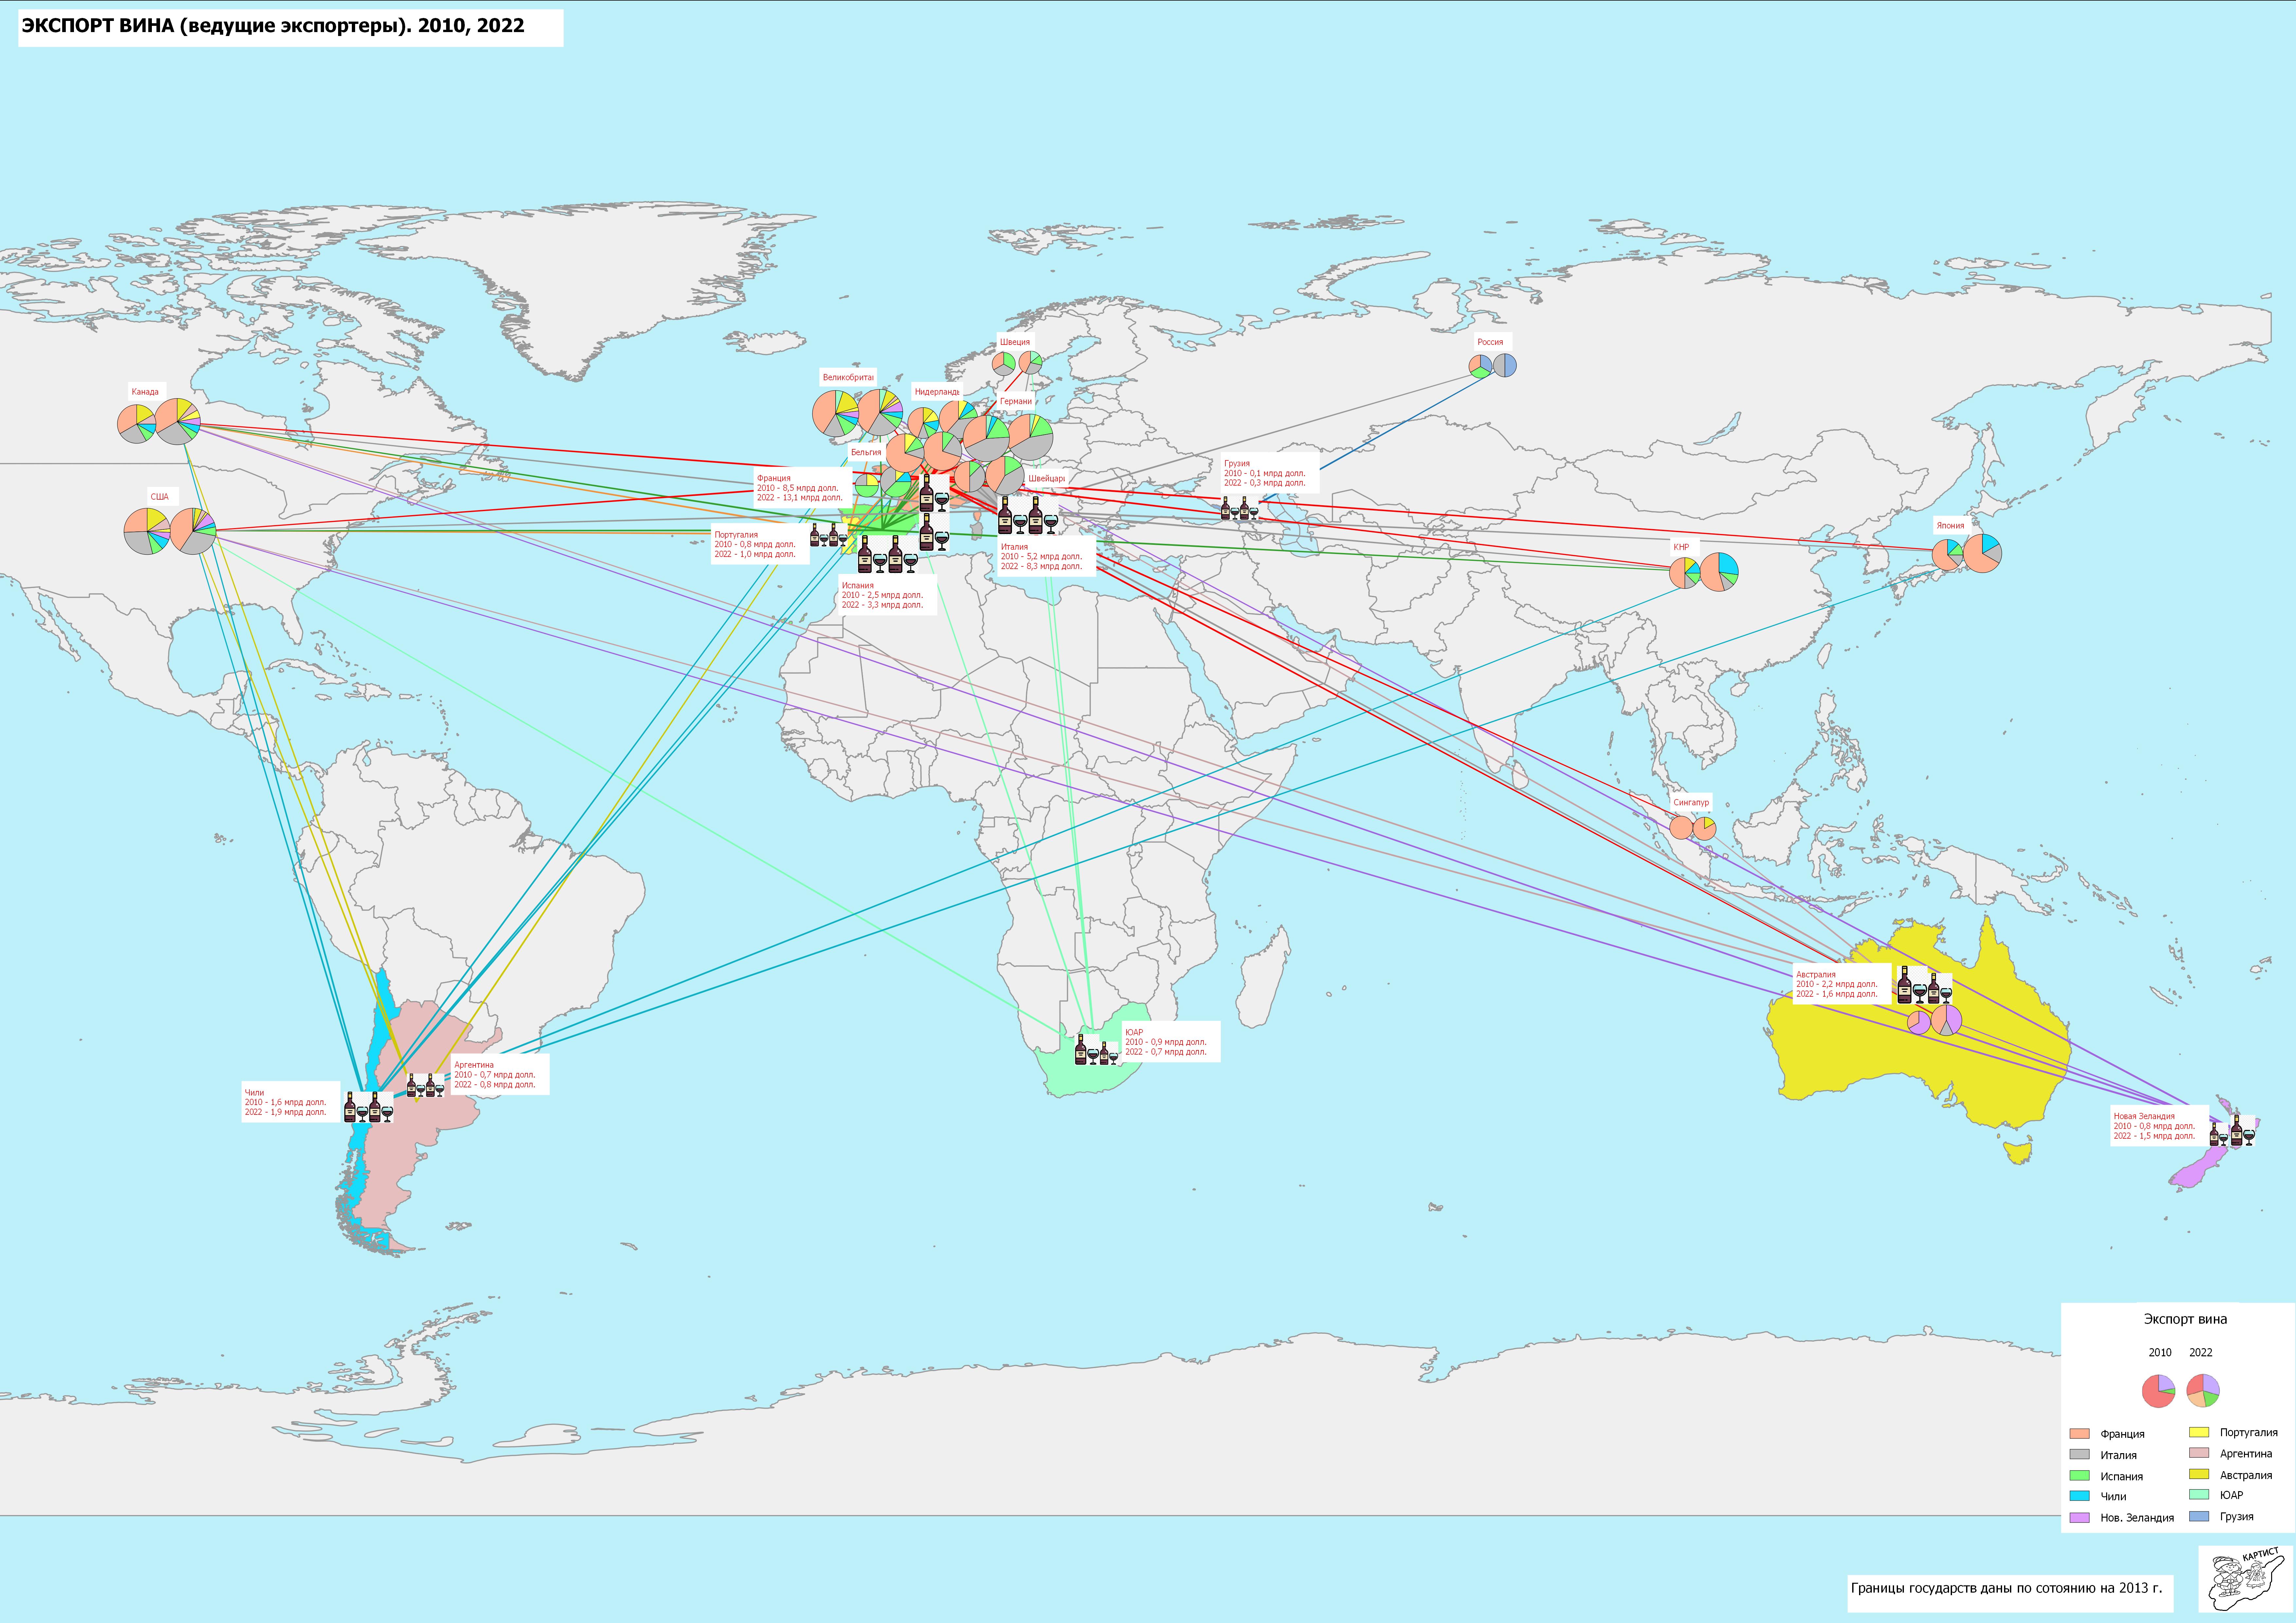Click the Португалия yellow legend swatch

[2199, 1432]
